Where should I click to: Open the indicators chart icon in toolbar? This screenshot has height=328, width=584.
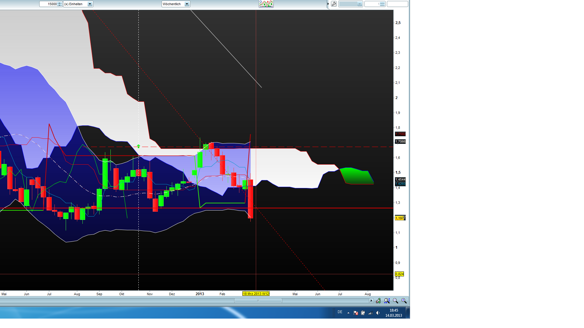click(x=266, y=4)
